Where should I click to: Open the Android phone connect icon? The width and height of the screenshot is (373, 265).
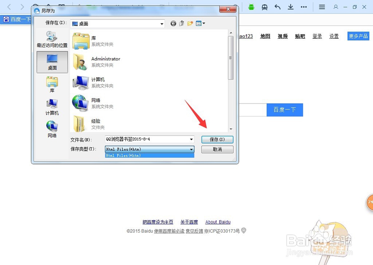coord(252,7)
